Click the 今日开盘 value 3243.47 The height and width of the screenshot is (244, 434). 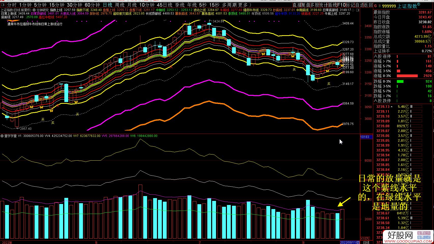[425, 17]
